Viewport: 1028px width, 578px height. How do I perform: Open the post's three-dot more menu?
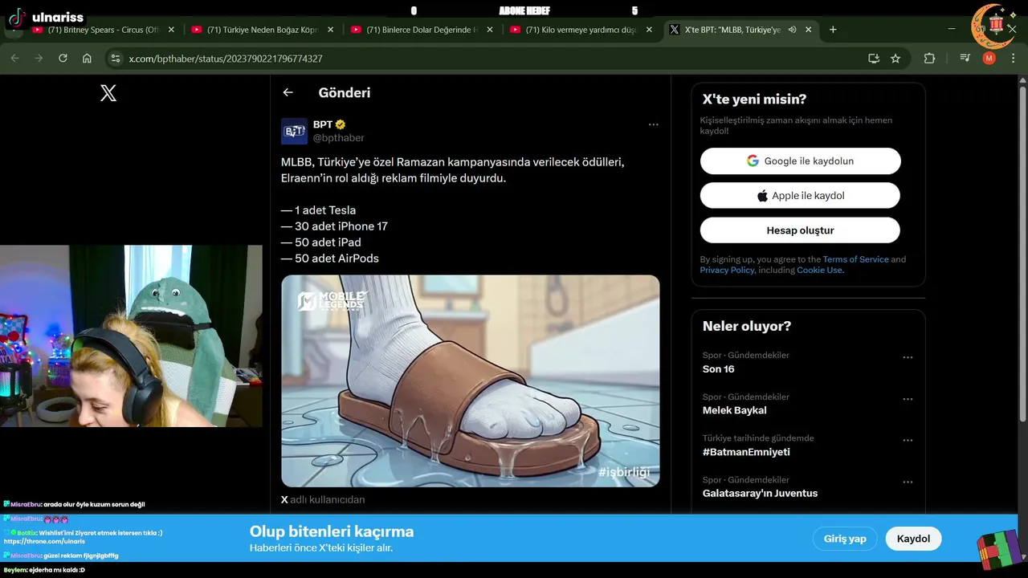653,124
